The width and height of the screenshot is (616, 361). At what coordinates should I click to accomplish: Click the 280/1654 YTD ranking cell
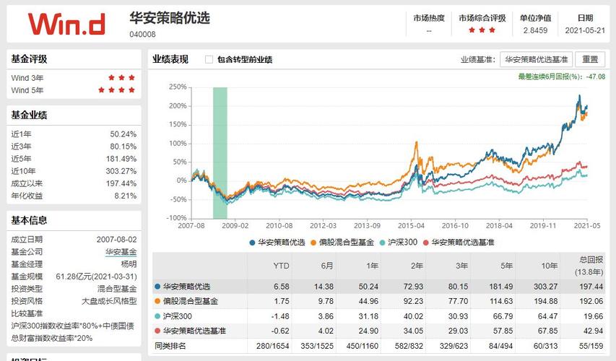point(272,346)
